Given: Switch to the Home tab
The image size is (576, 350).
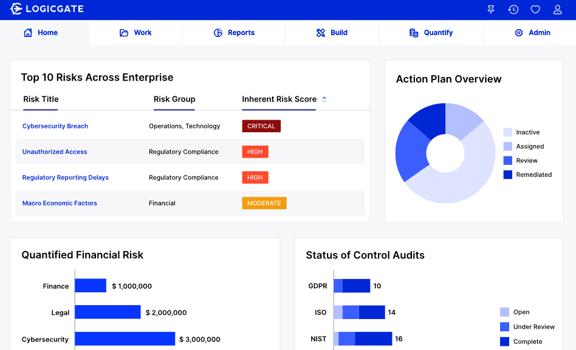Looking at the screenshot, I should pyautogui.click(x=40, y=32).
